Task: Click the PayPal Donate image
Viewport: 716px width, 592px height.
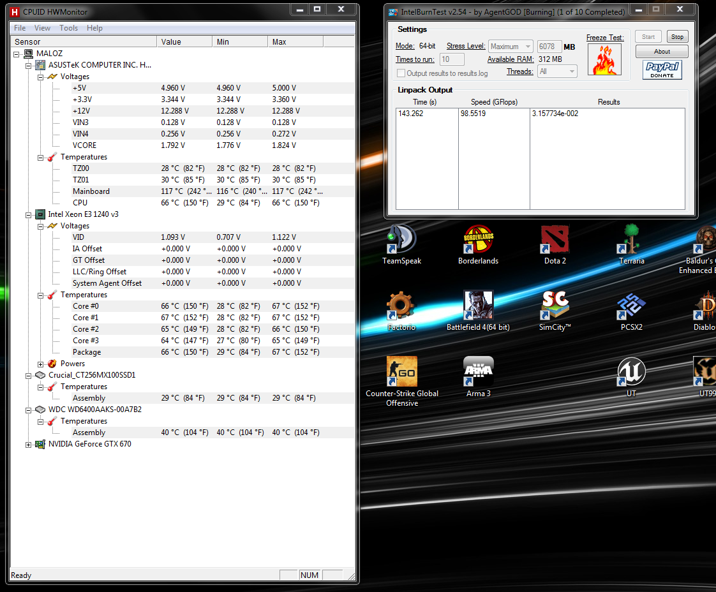Action: coord(662,70)
